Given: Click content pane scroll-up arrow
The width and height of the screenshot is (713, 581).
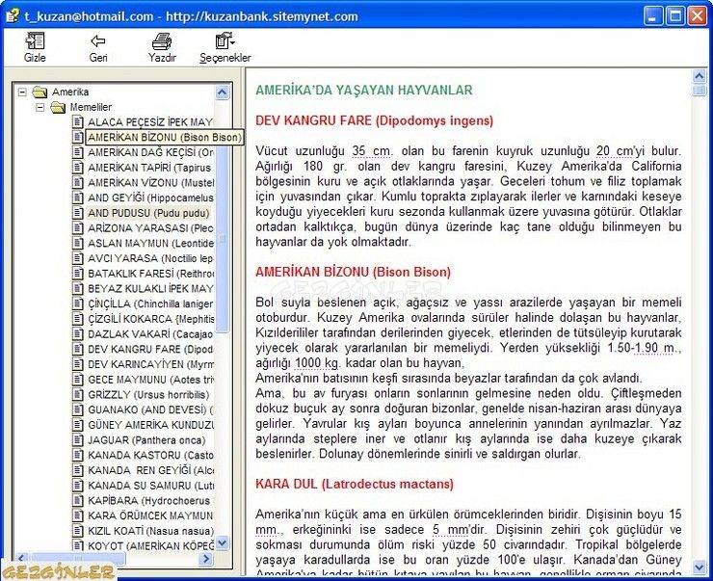Looking at the screenshot, I should point(700,76).
